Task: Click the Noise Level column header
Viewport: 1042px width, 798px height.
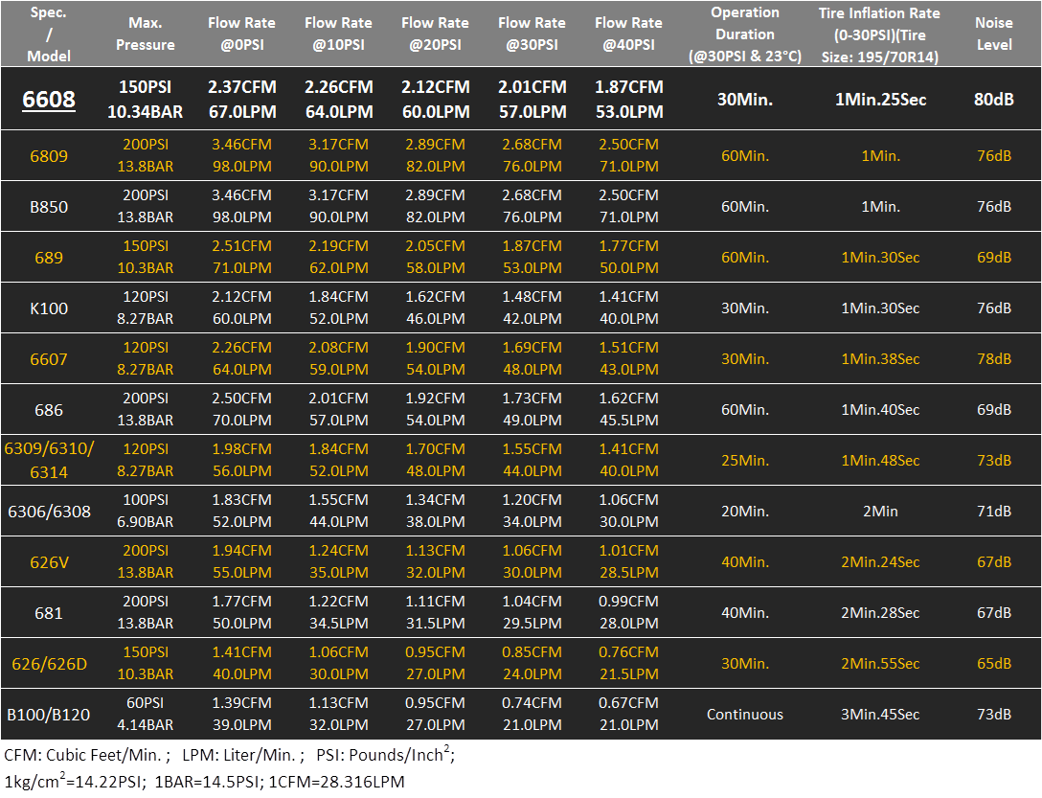Action: coord(993,34)
